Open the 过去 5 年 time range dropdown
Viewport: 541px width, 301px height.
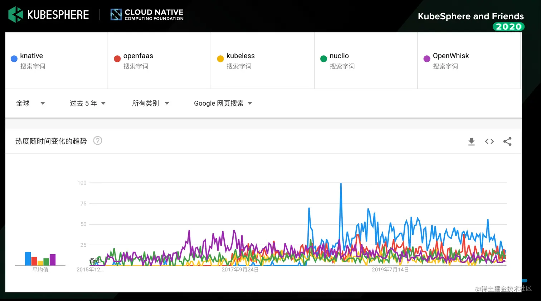click(88, 103)
